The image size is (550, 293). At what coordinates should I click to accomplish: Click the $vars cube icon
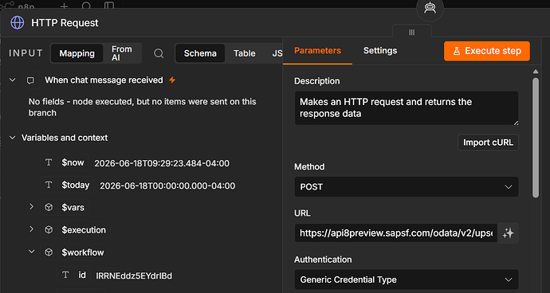[49, 208]
